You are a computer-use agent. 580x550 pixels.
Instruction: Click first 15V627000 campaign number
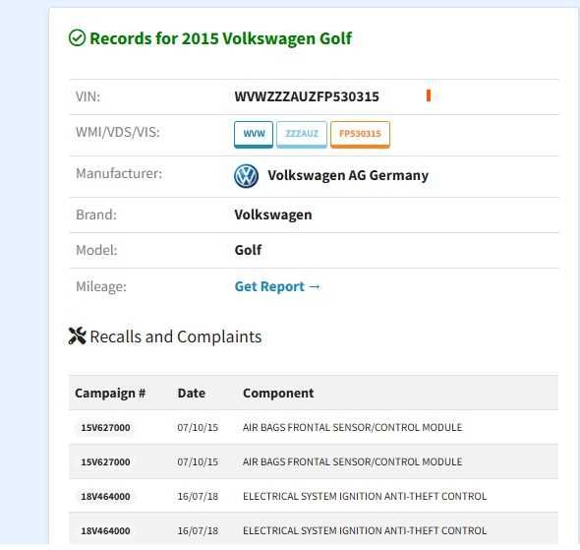(105, 427)
